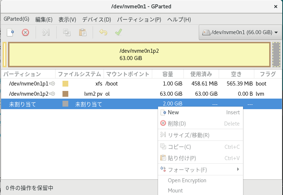Open the /dev/nvme0n1 device selector dropdown
Image resolution: width=283 pixels, height=195 pixels.
tap(240, 32)
